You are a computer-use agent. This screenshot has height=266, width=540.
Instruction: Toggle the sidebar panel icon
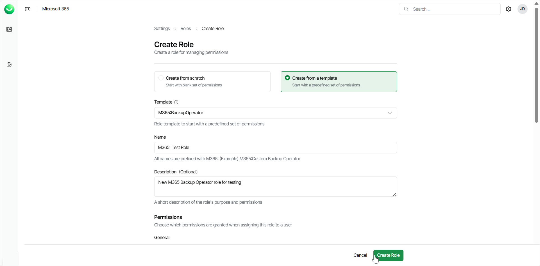[28, 9]
